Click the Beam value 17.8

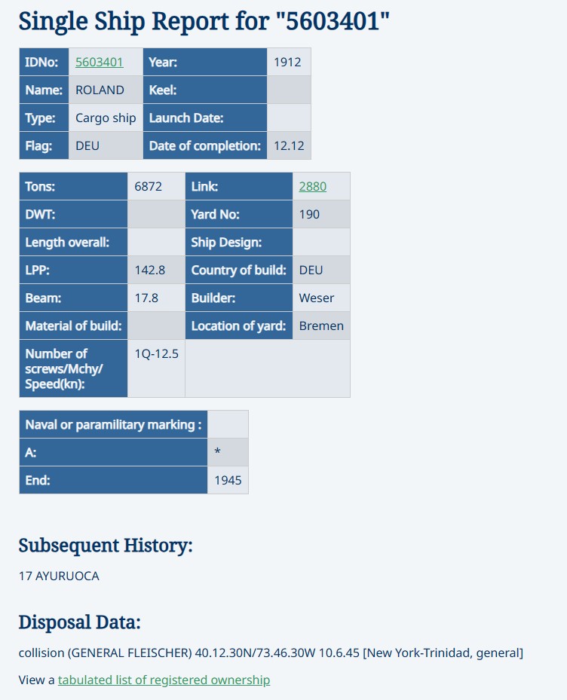click(146, 298)
